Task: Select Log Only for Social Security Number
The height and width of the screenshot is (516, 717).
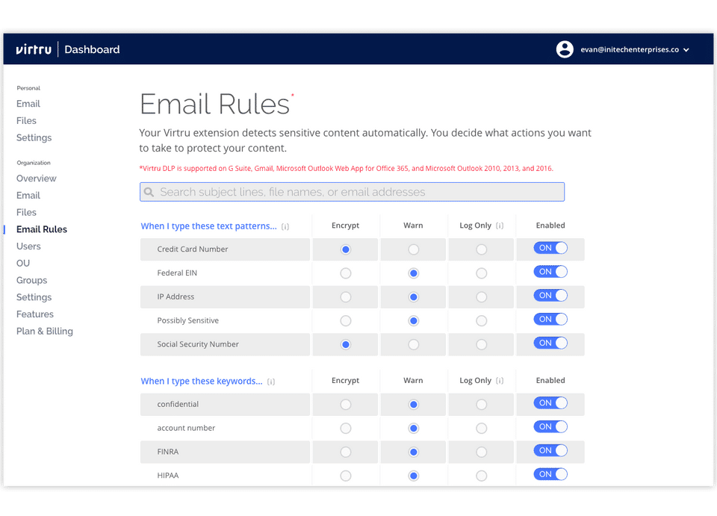Action: 481,344
